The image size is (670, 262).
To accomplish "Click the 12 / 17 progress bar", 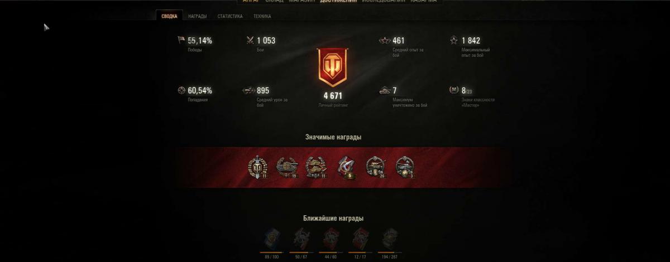I will pos(360,253).
